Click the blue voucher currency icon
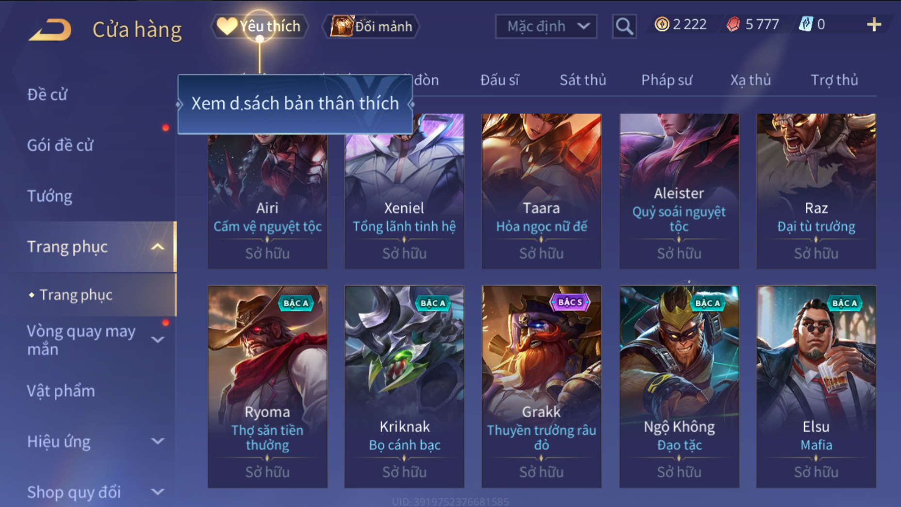The height and width of the screenshot is (507, 901). (x=805, y=24)
